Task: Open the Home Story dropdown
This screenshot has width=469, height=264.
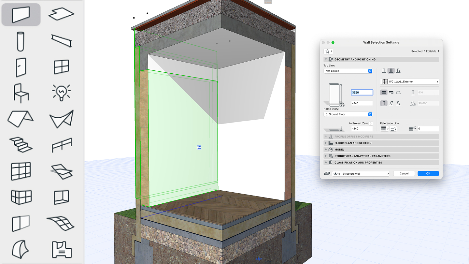Action: coord(348,114)
